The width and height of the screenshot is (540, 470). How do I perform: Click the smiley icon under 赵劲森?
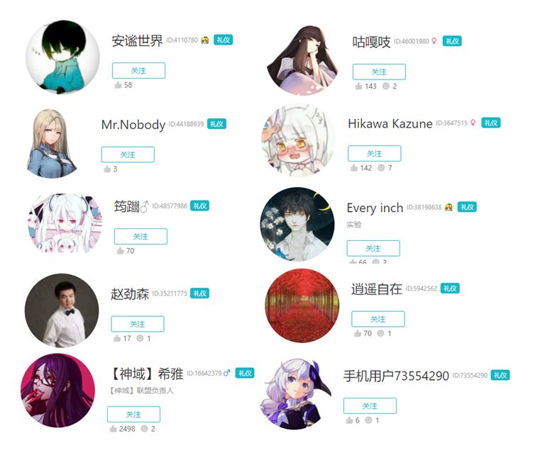140,338
